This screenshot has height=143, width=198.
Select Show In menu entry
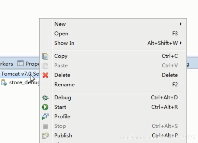pyautogui.click(x=113, y=43)
